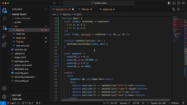The width and height of the screenshot is (187, 105).
Task: Click the customize layout icon
Action: tap(183, 3)
